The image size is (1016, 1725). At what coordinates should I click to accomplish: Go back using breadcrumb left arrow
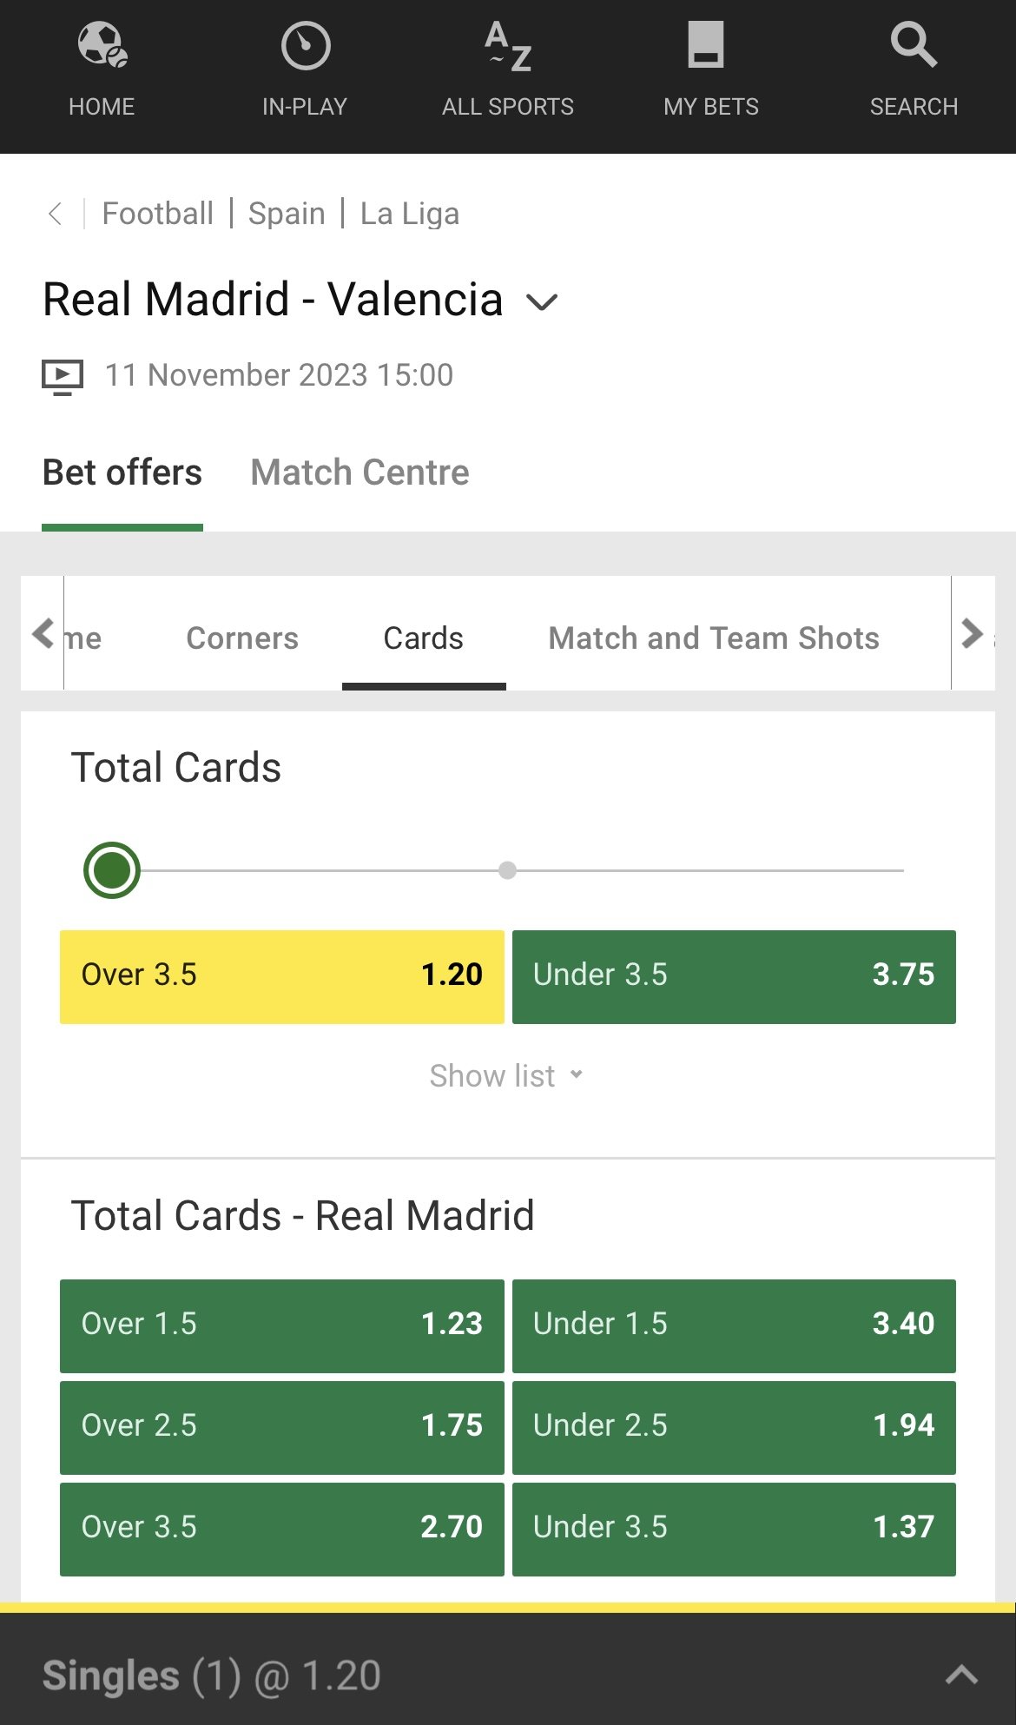coord(55,214)
